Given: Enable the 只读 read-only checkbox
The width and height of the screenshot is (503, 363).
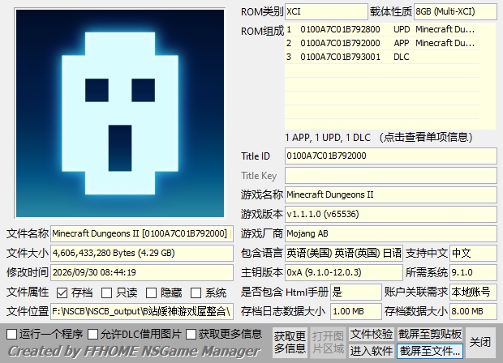Looking at the screenshot, I should coord(106,293).
